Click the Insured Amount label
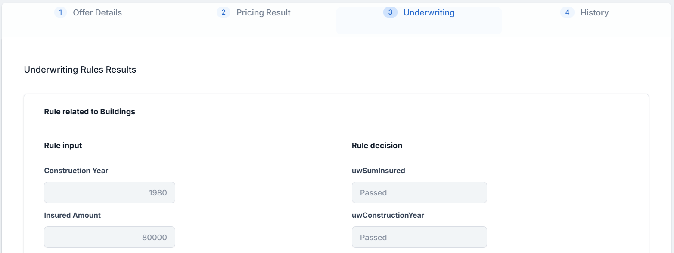 coord(72,215)
